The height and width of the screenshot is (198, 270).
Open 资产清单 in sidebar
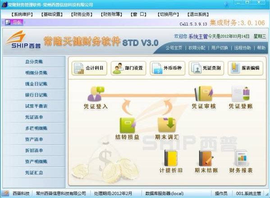34,139
